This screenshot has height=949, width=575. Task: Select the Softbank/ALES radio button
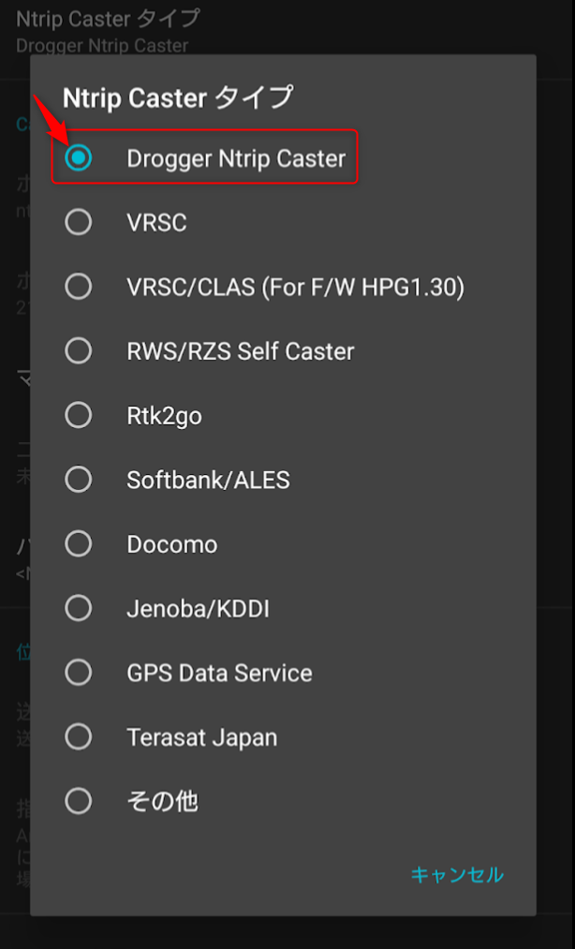[x=79, y=480]
